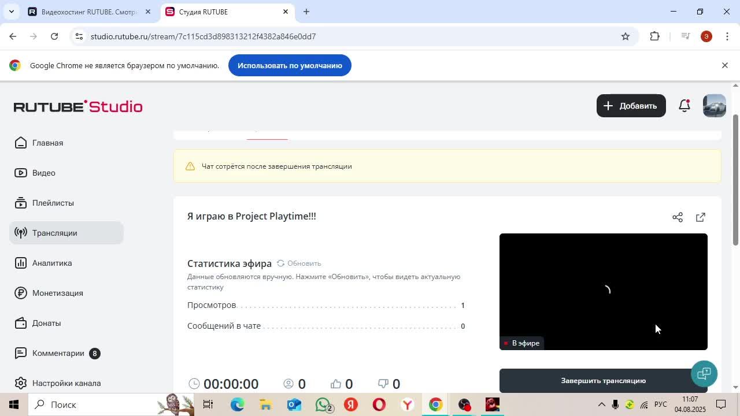This screenshot has height=416, width=740.
Task: Open the notifications bell
Action: coord(684,106)
